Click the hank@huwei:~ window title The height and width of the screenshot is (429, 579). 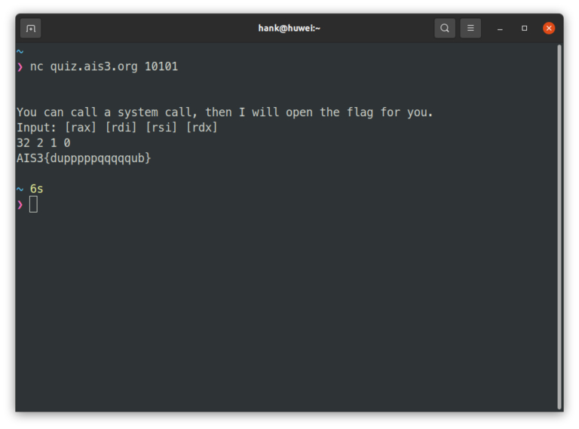(289, 29)
